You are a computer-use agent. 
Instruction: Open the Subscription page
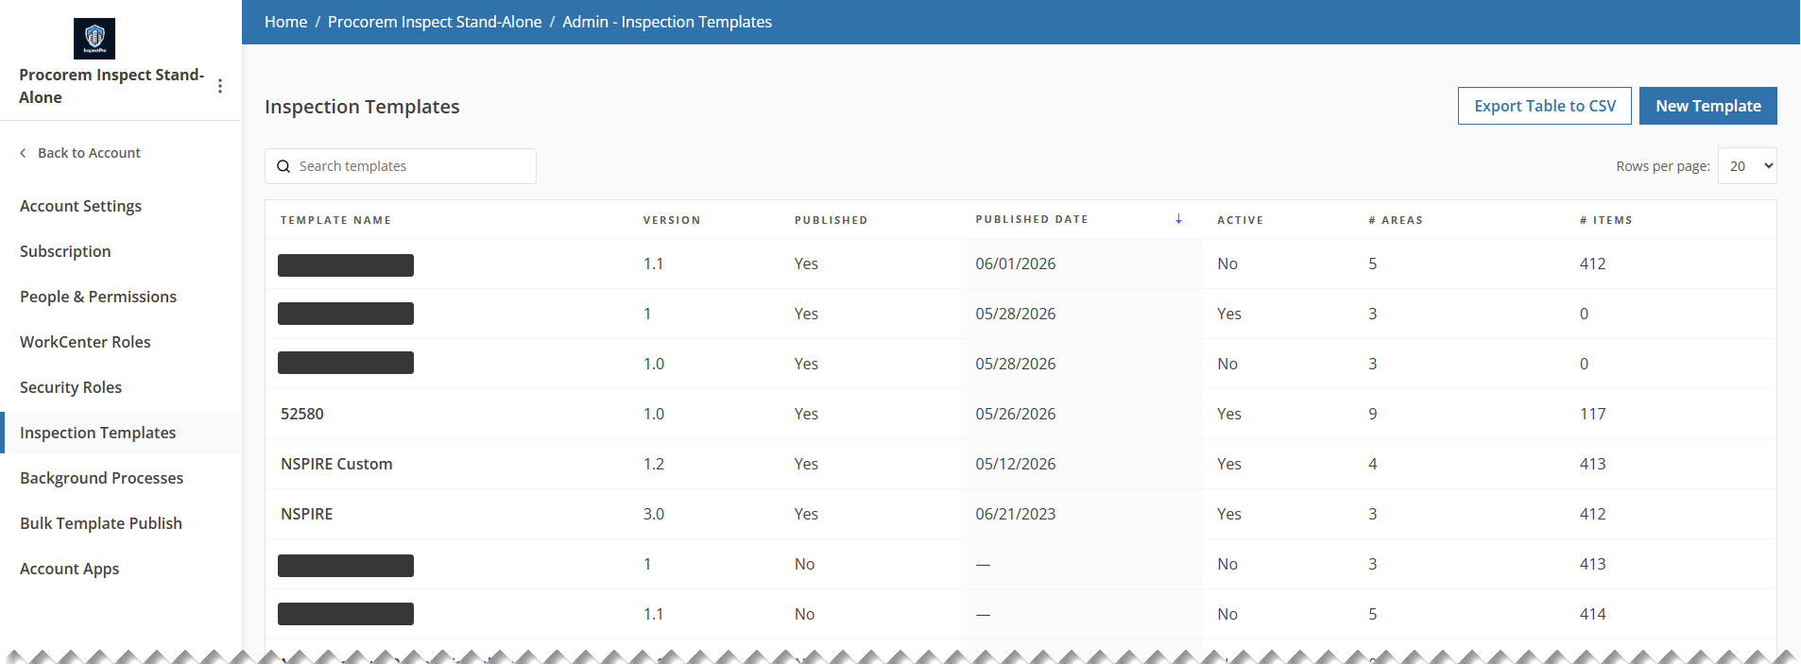pyautogui.click(x=65, y=251)
